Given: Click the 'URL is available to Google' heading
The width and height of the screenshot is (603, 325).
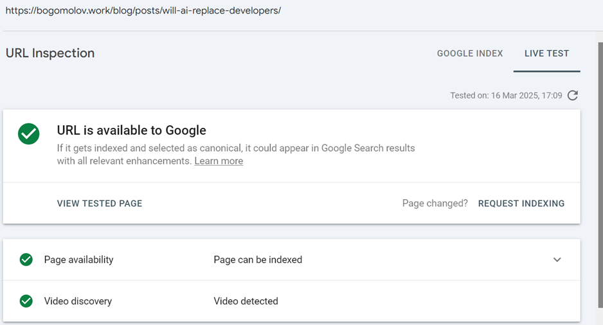Looking at the screenshot, I should tap(131, 130).
